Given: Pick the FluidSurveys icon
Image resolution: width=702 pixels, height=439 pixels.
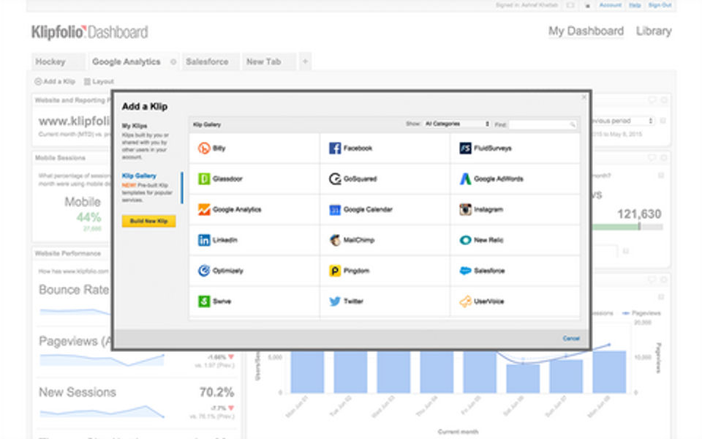Looking at the screenshot, I should pyautogui.click(x=466, y=149).
